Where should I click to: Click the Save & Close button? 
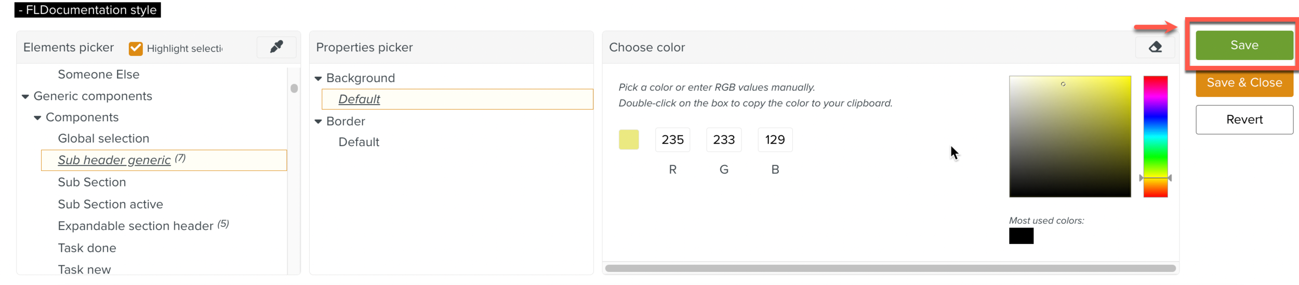[1244, 83]
